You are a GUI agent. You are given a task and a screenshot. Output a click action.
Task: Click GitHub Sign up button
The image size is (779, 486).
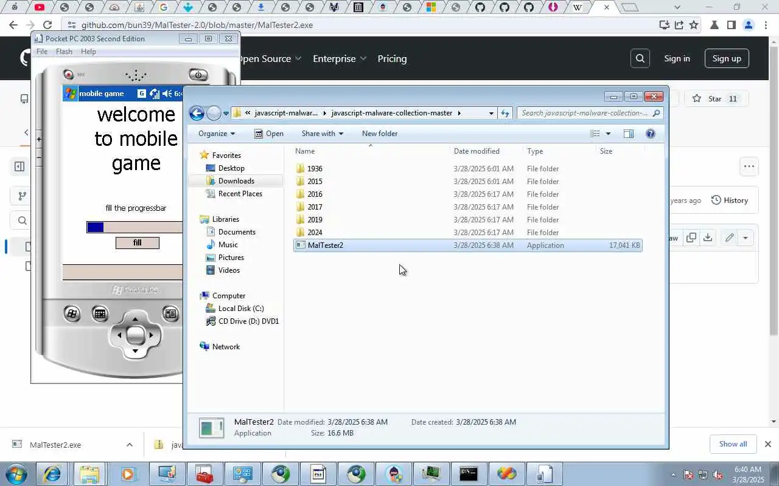coord(727,58)
